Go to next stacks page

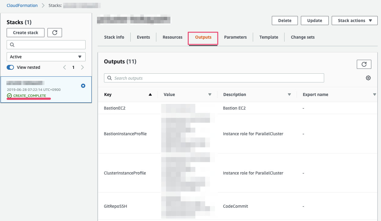[83, 67]
